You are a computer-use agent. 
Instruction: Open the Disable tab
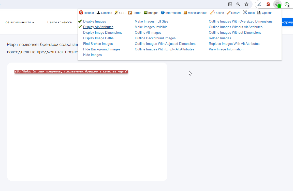(86, 13)
